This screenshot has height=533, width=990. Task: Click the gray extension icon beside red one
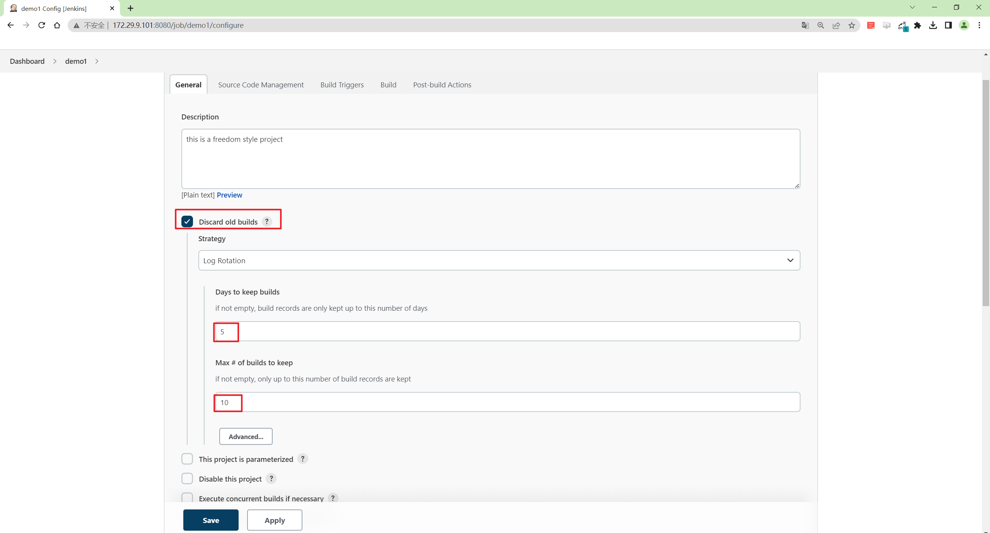coord(886,25)
